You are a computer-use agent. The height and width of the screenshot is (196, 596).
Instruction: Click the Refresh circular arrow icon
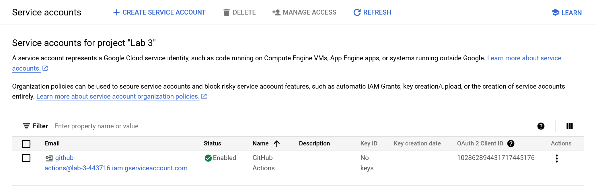(x=357, y=13)
